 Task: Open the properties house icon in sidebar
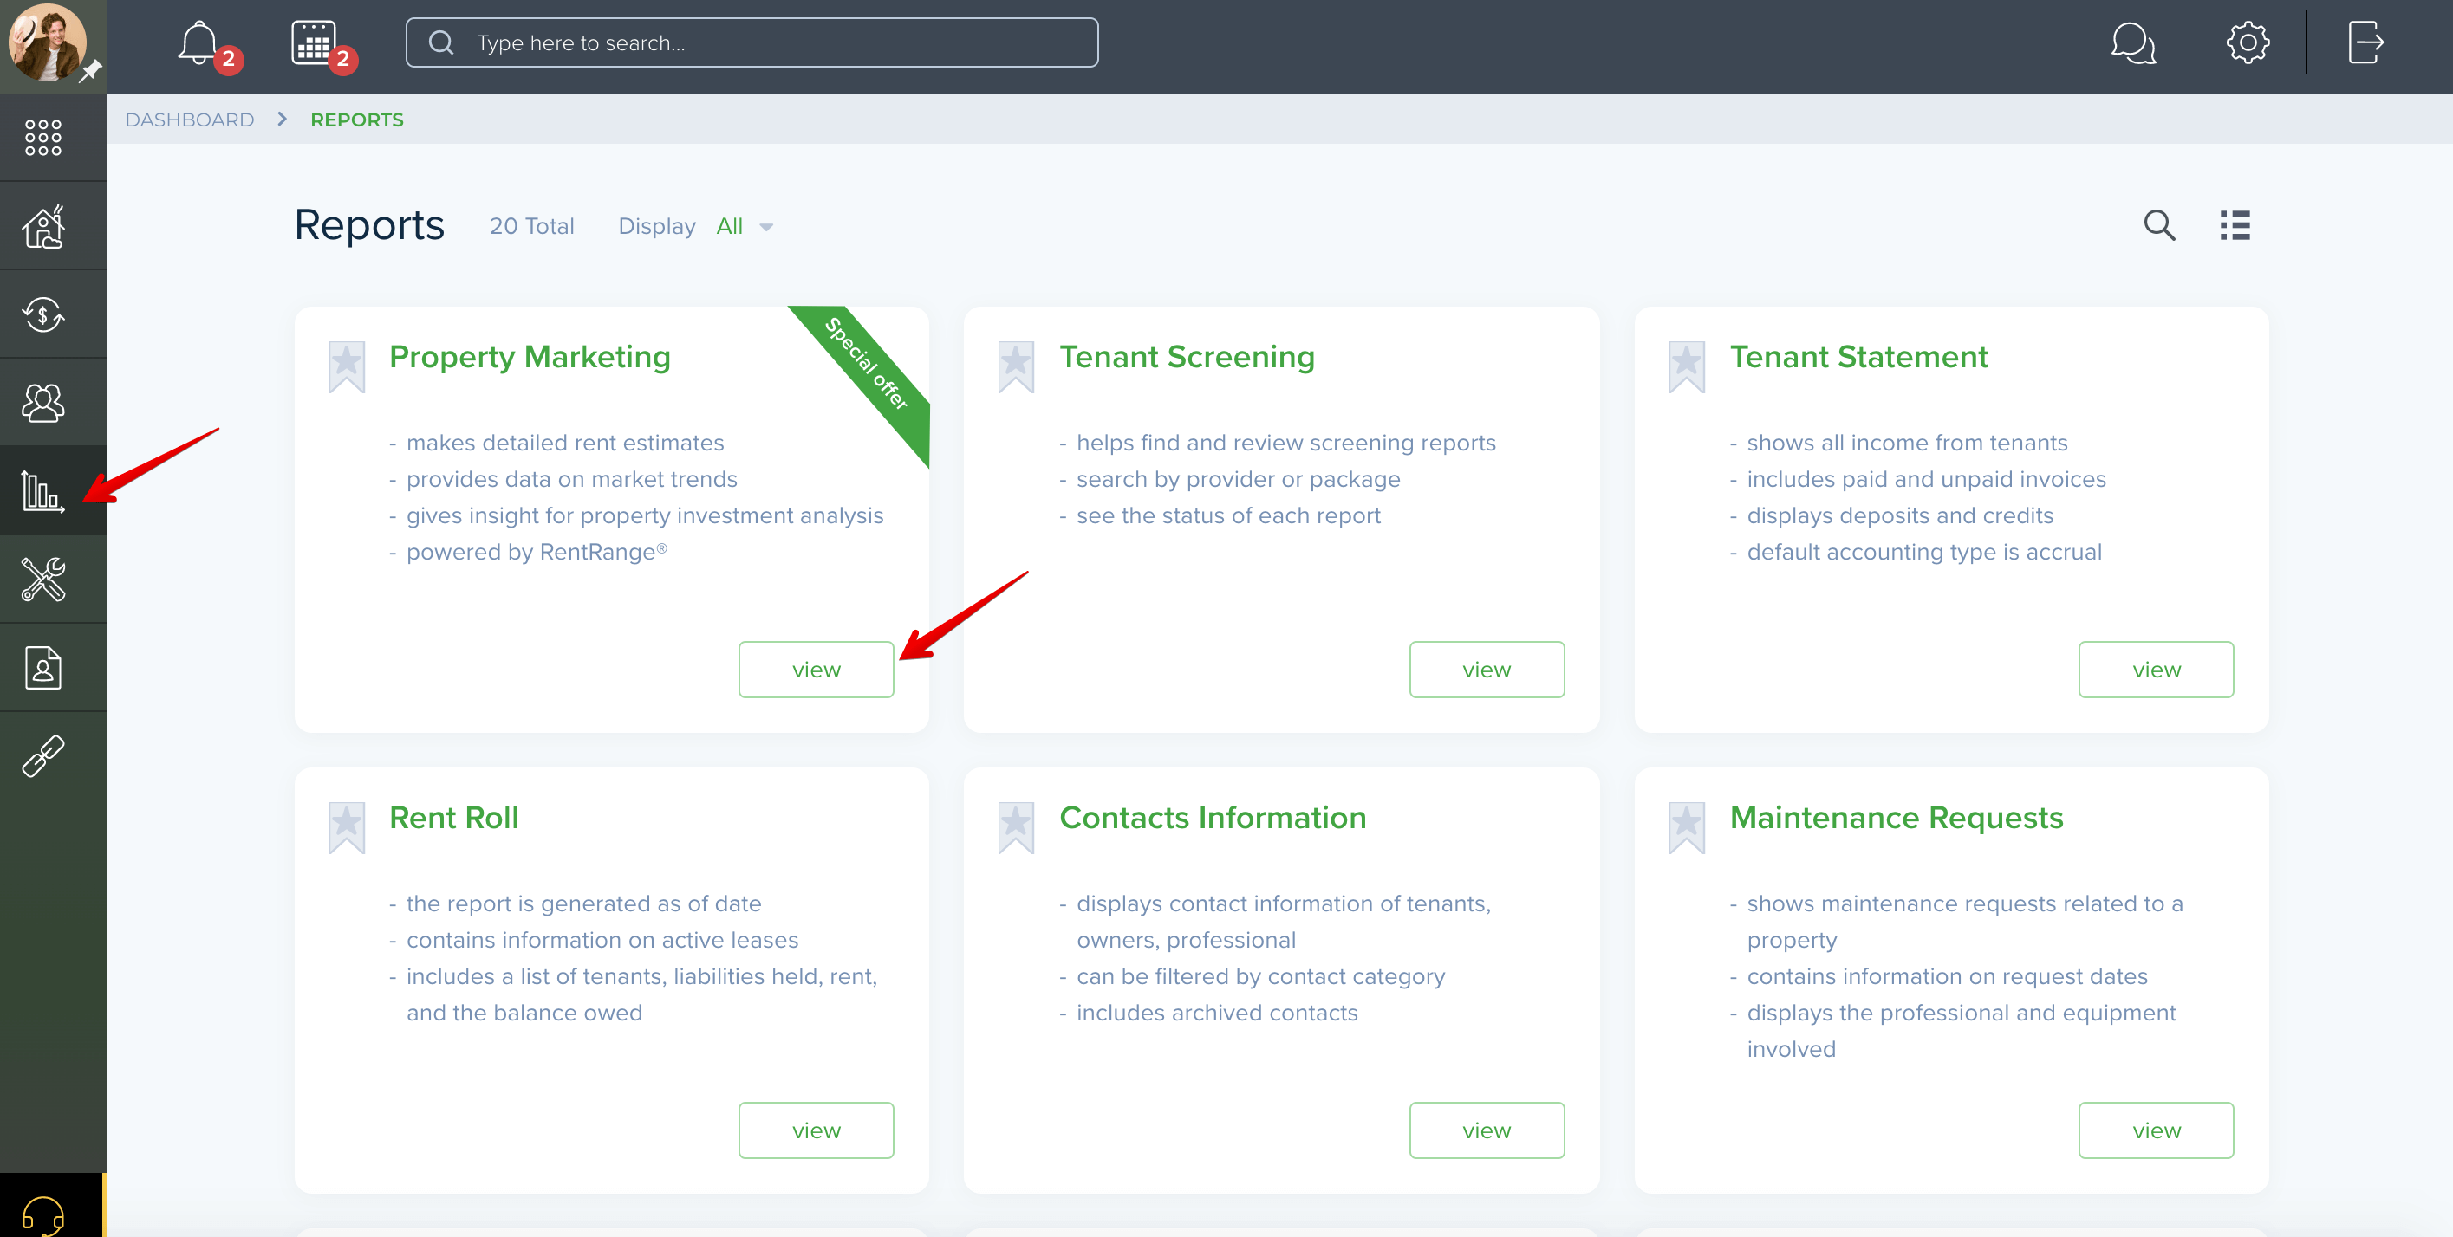click(44, 226)
